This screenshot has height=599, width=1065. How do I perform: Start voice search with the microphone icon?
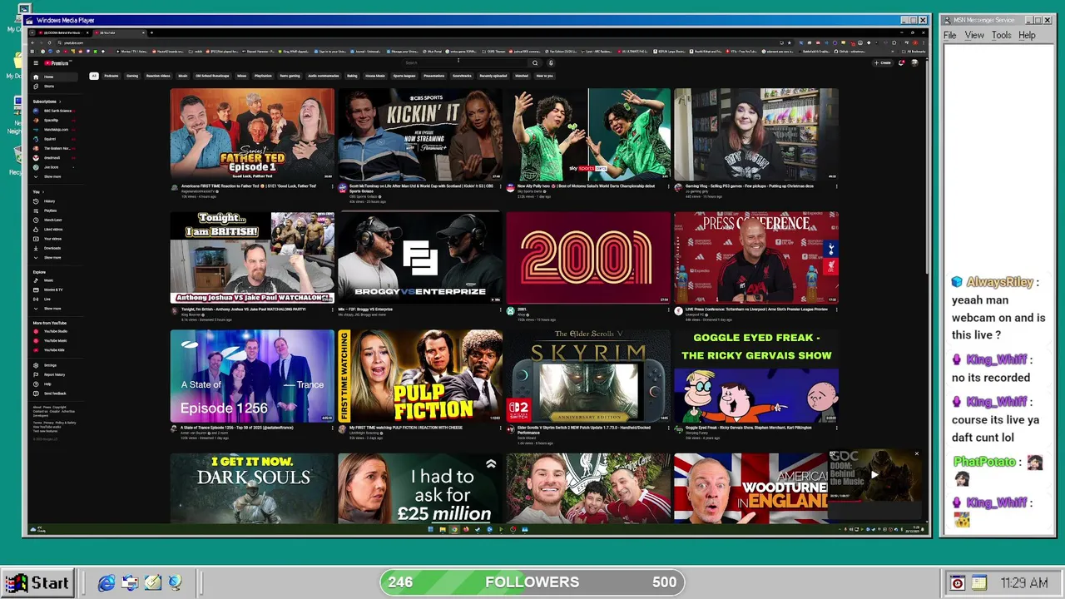click(x=550, y=63)
